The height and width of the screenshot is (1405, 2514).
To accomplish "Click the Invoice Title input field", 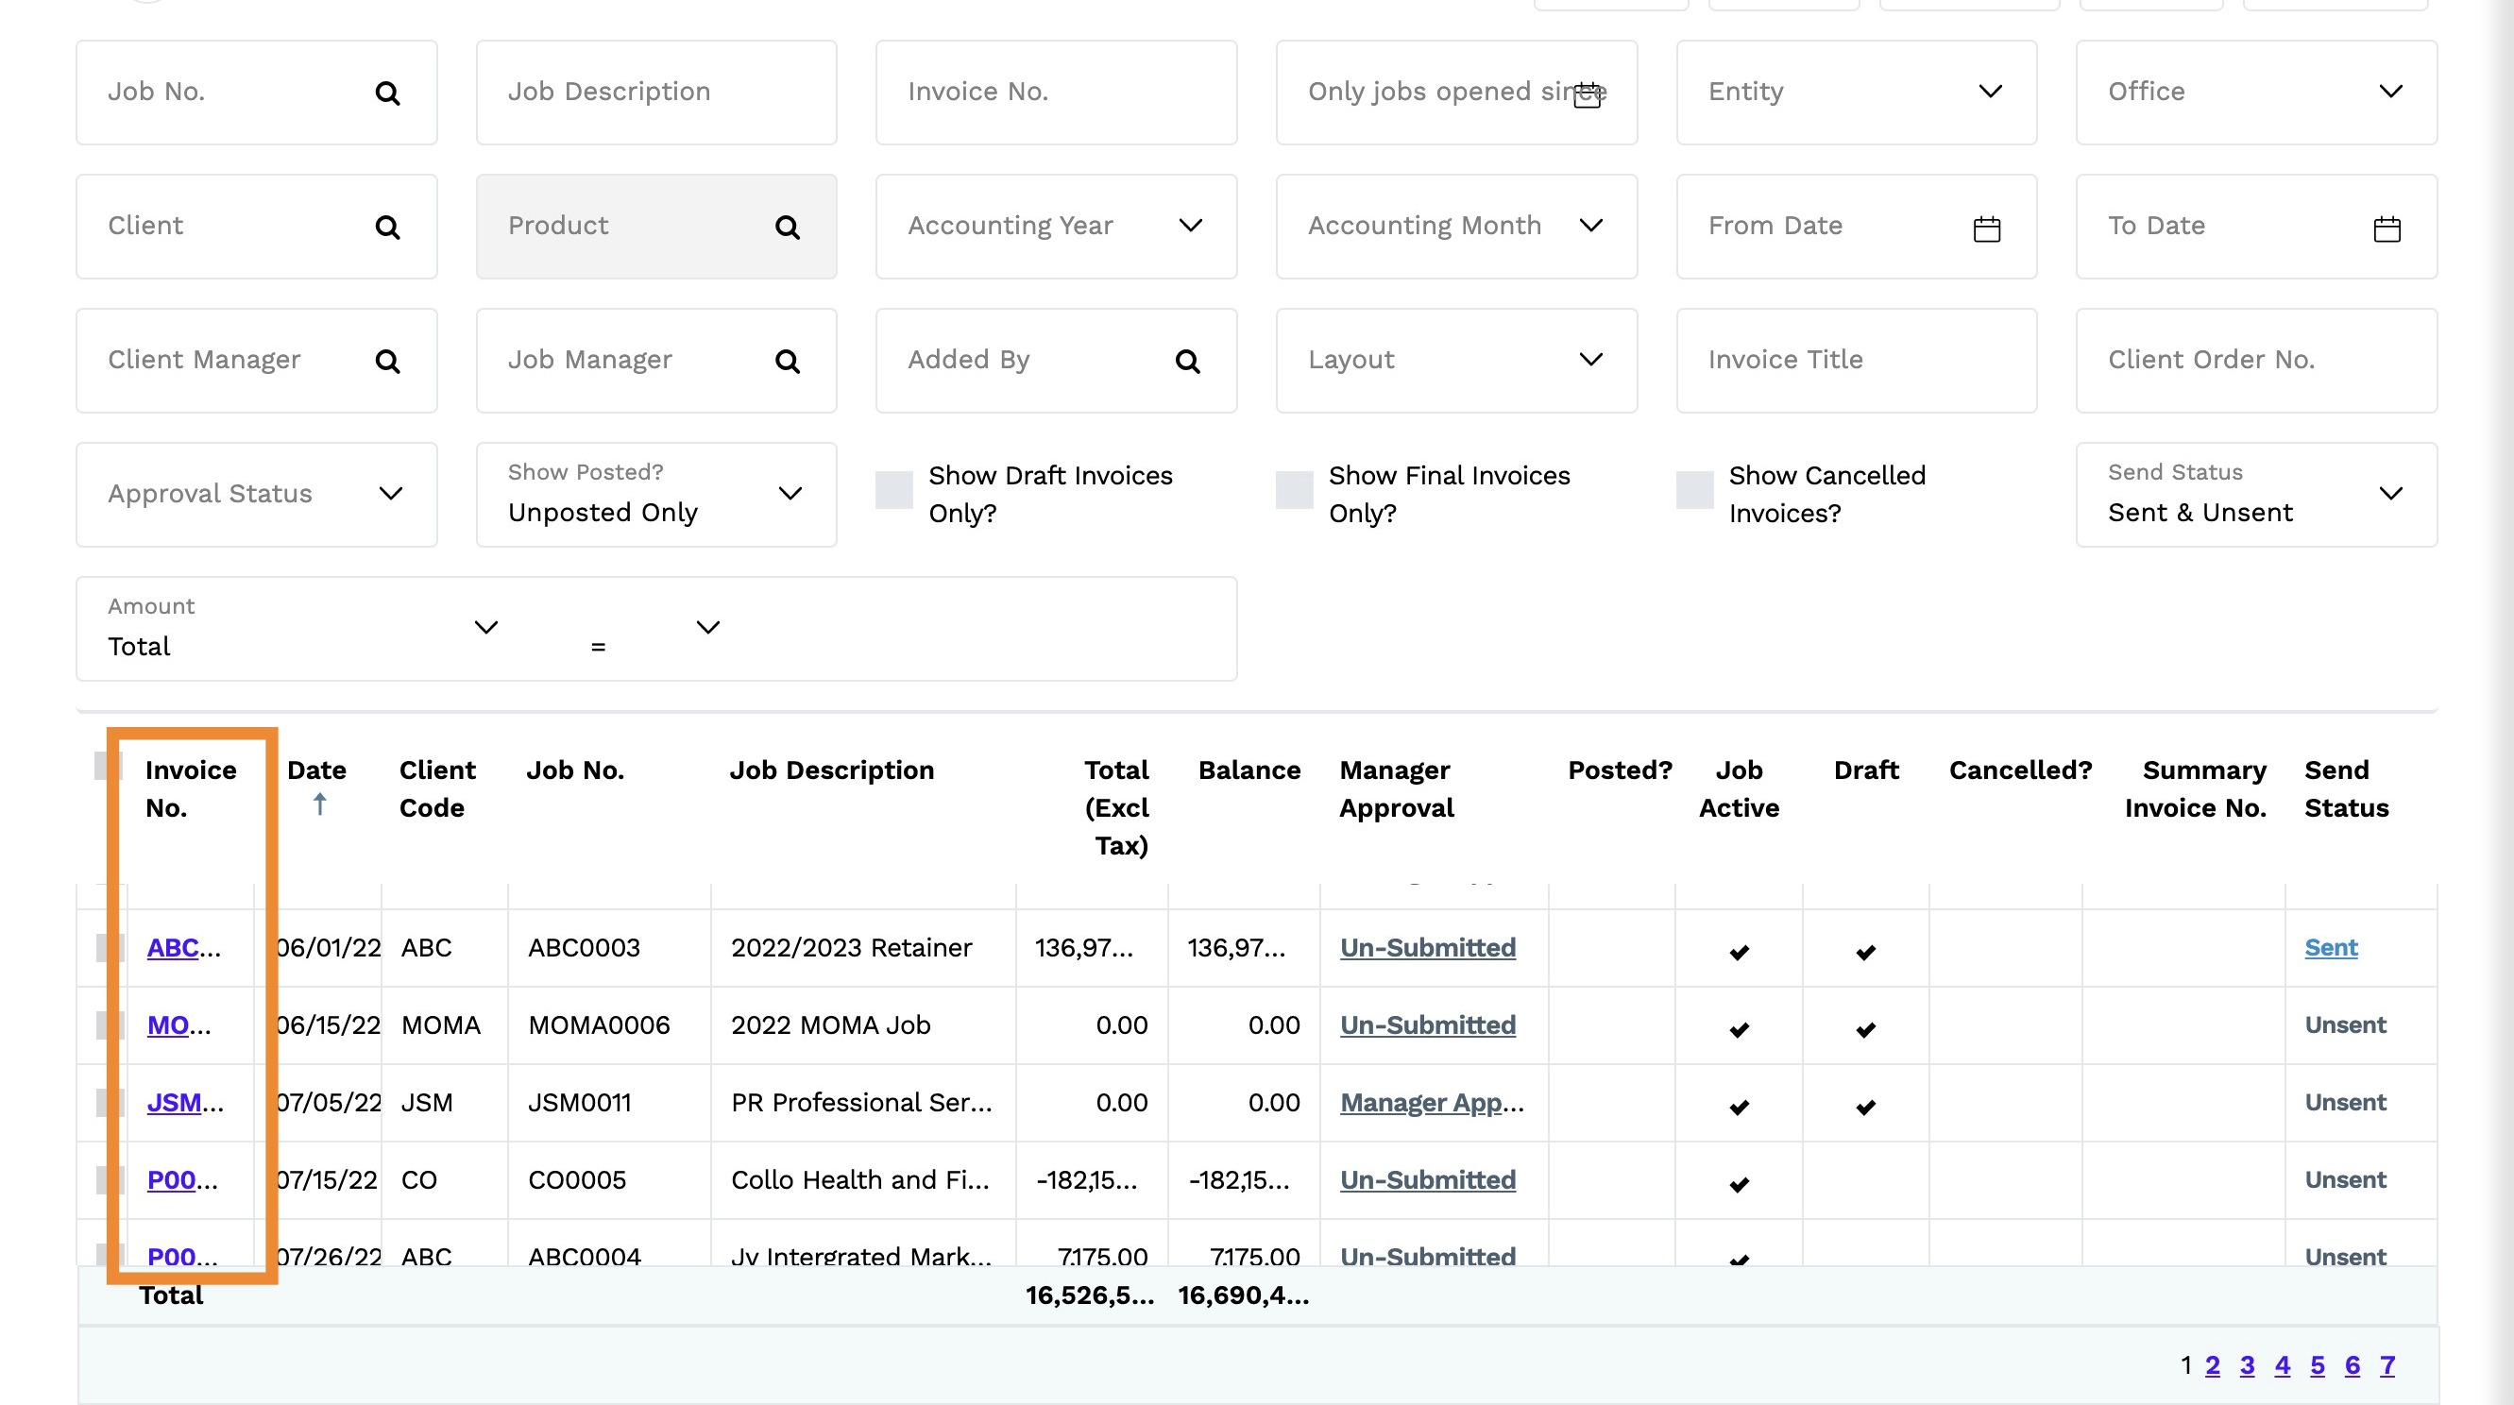I will point(1854,360).
